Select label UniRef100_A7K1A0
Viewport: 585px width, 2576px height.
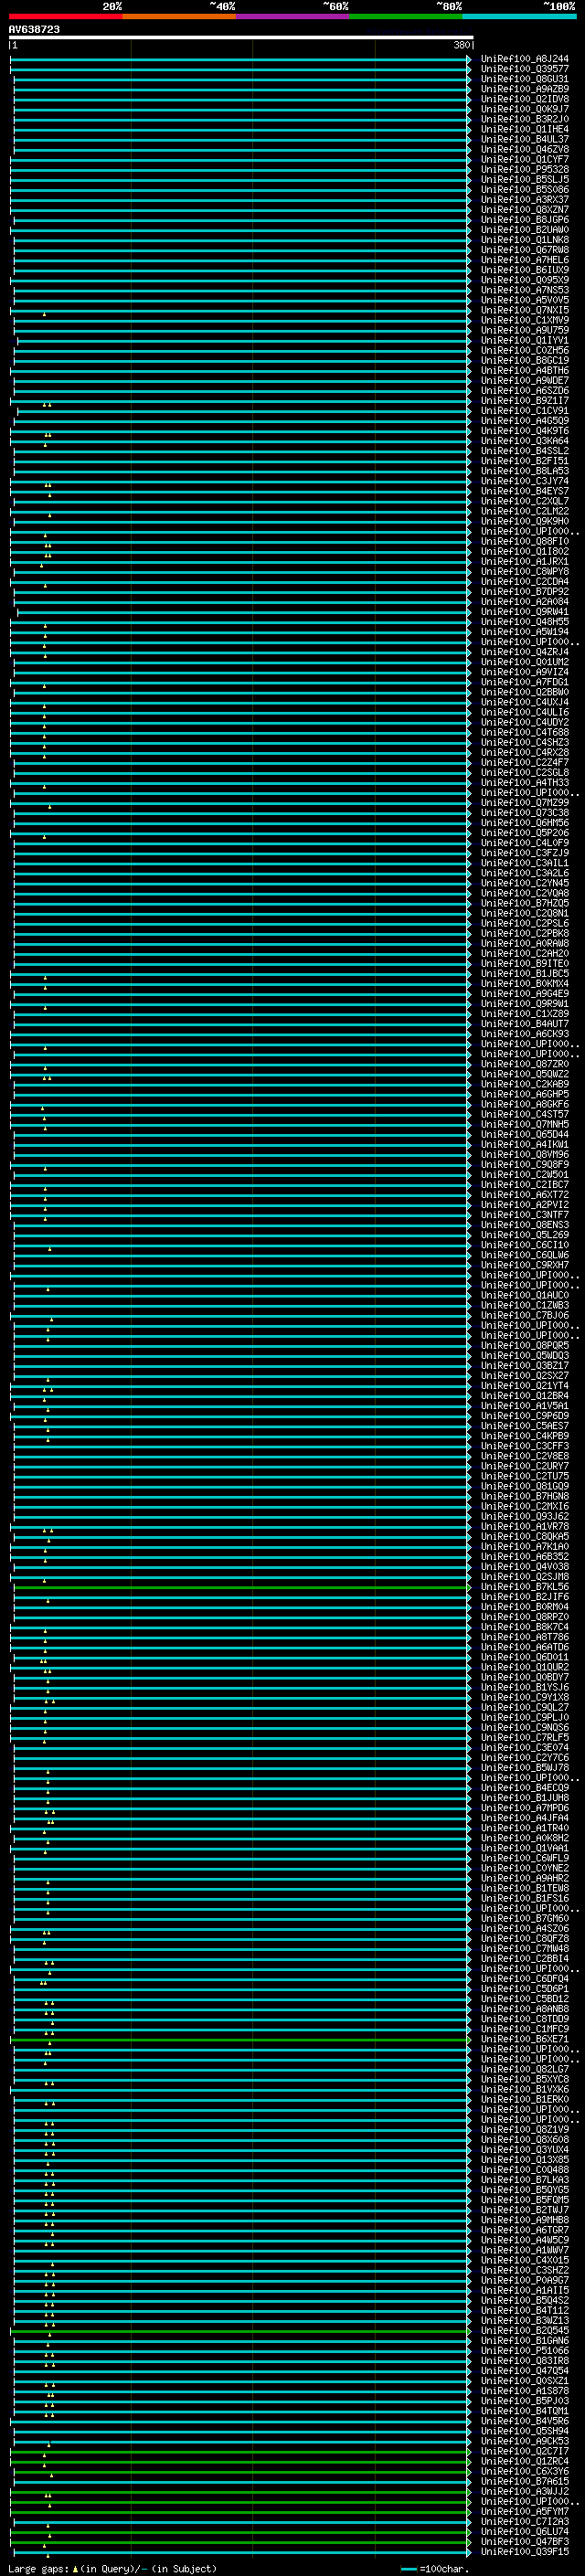[525, 1547]
